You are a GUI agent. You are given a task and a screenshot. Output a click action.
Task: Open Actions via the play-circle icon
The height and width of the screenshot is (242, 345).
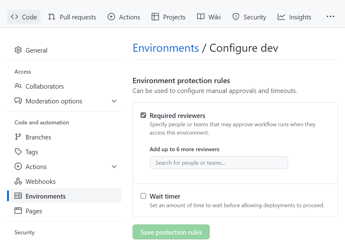coord(111,17)
